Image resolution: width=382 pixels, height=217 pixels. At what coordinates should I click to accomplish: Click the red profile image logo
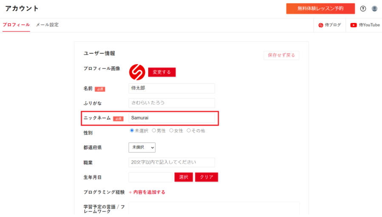[x=137, y=71]
